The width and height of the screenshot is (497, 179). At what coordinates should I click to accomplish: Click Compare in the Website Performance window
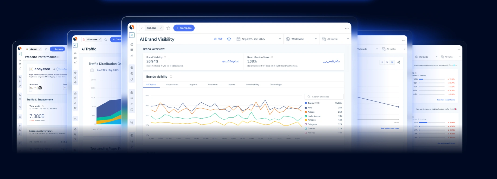pyautogui.click(x=57, y=49)
